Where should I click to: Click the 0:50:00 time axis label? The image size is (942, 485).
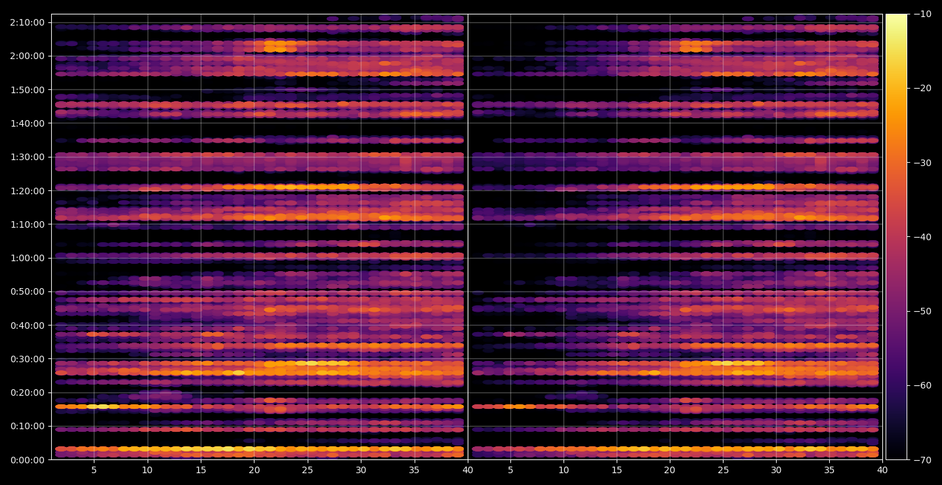[27, 291]
